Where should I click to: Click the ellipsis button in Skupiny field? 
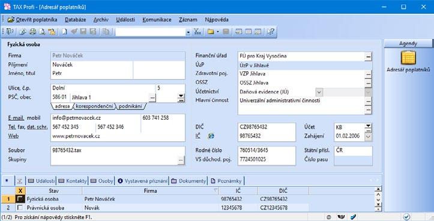tap(181, 160)
